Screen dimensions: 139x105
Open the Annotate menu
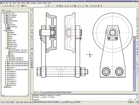33,3
